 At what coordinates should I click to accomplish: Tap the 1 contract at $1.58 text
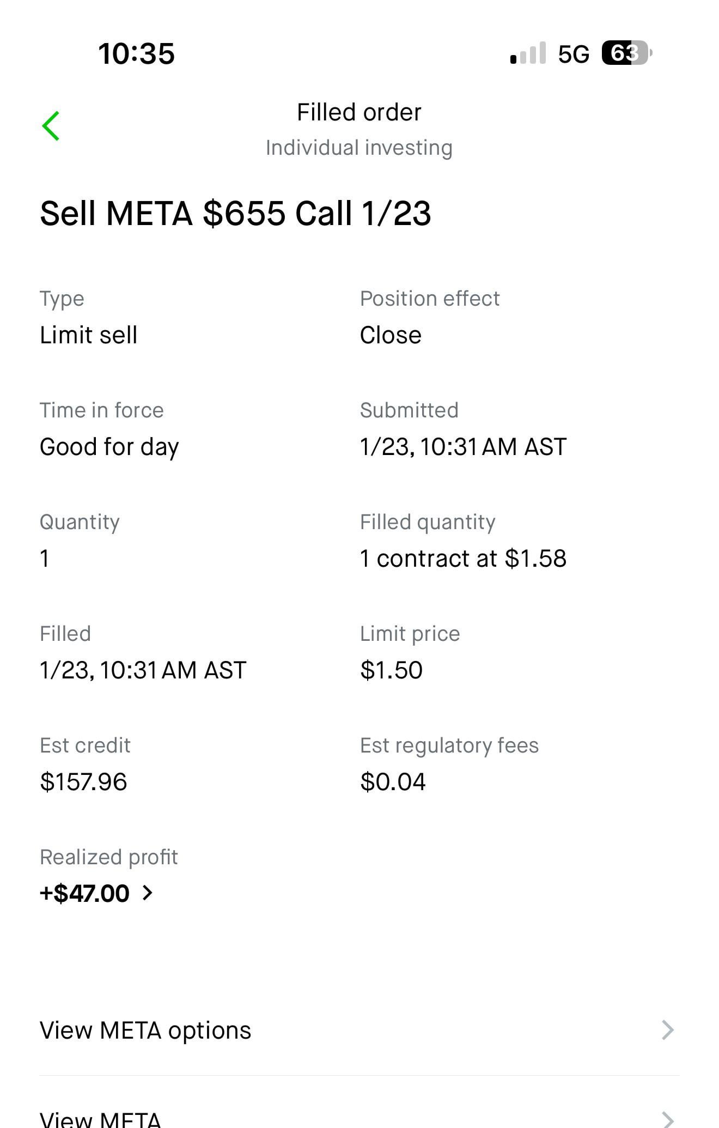(463, 558)
